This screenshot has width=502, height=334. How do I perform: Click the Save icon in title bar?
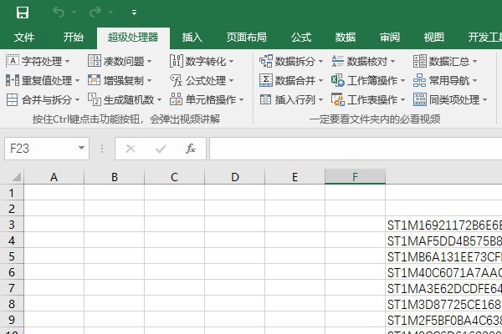[23, 13]
